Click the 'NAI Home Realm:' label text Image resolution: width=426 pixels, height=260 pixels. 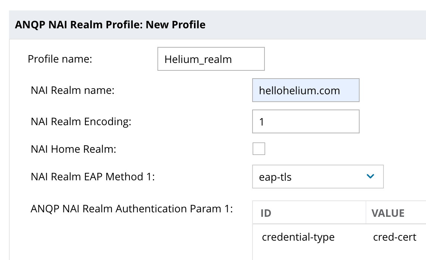click(x=73, y=149)
